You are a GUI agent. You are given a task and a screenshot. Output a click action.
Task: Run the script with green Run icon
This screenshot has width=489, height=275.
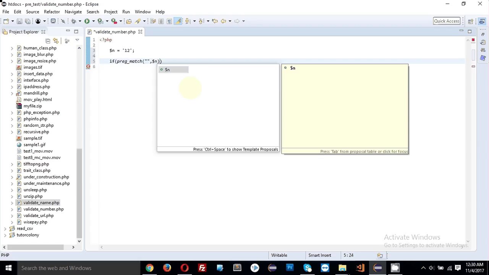coord(87,21)
